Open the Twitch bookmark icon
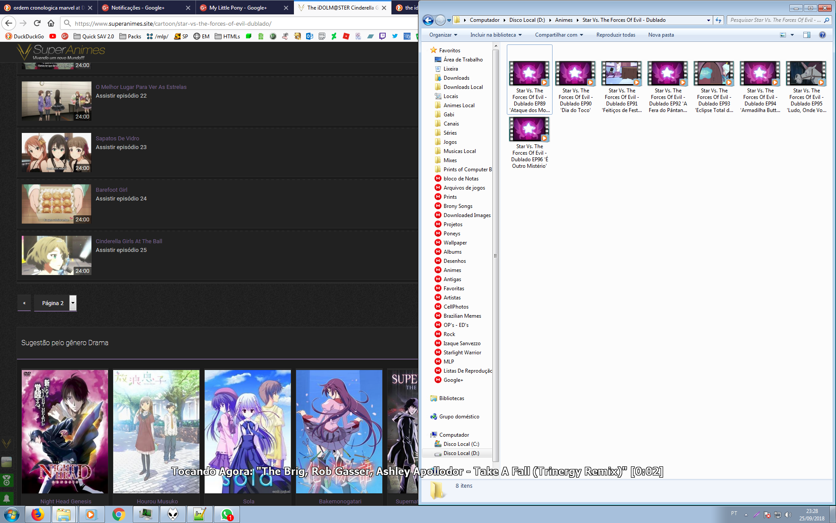The height and width of the screenshot is (523, 836). (x=382, y=36)
